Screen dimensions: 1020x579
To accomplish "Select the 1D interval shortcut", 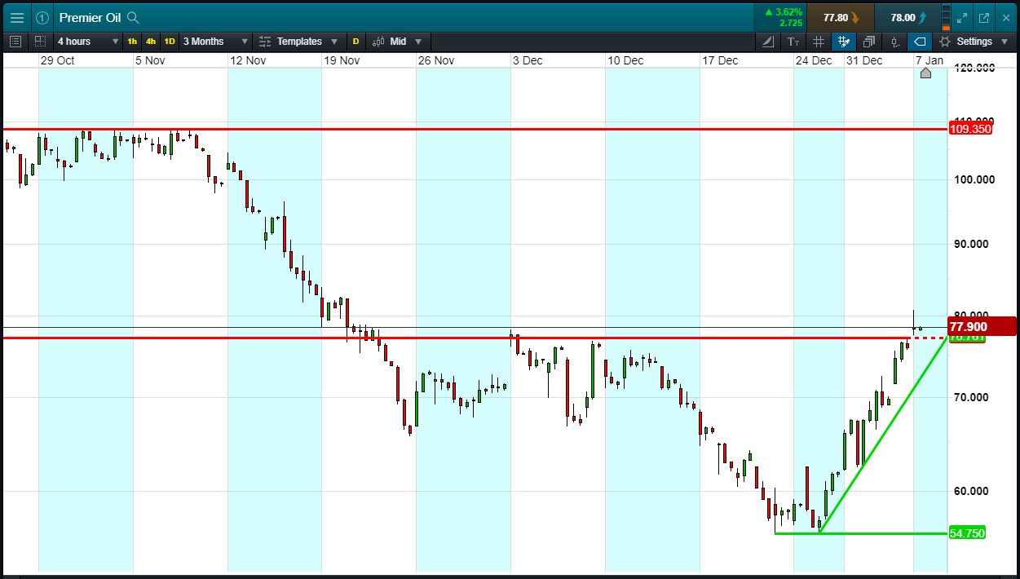I will coord(170,41).
